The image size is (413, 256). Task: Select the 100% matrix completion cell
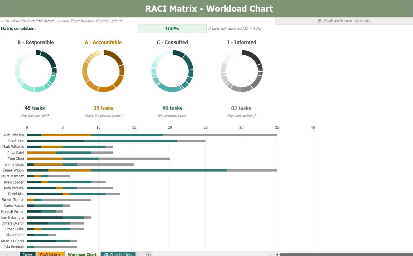[x=172, y=29]
